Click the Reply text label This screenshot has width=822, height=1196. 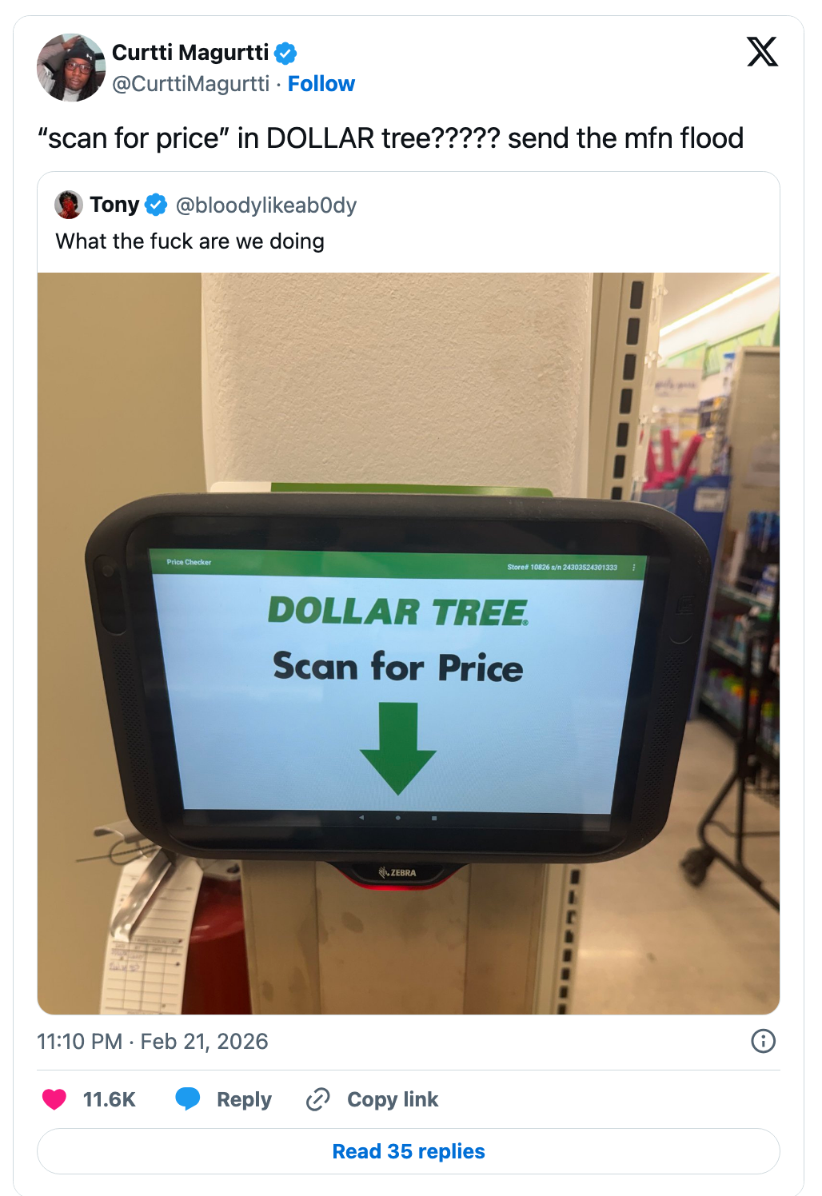[244, 1100]
